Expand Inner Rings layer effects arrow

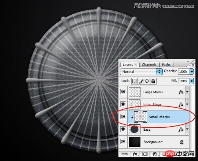187,104
